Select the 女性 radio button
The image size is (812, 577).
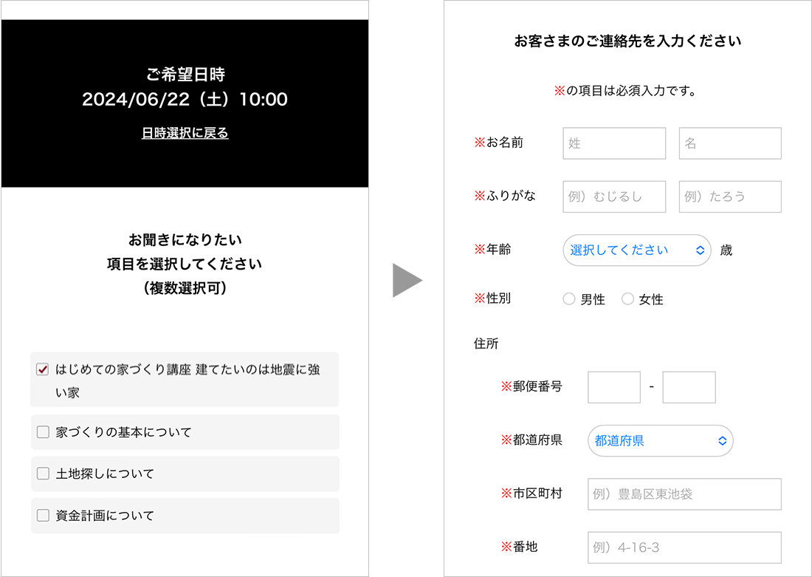pyautogui.click(x=627, y=299)
